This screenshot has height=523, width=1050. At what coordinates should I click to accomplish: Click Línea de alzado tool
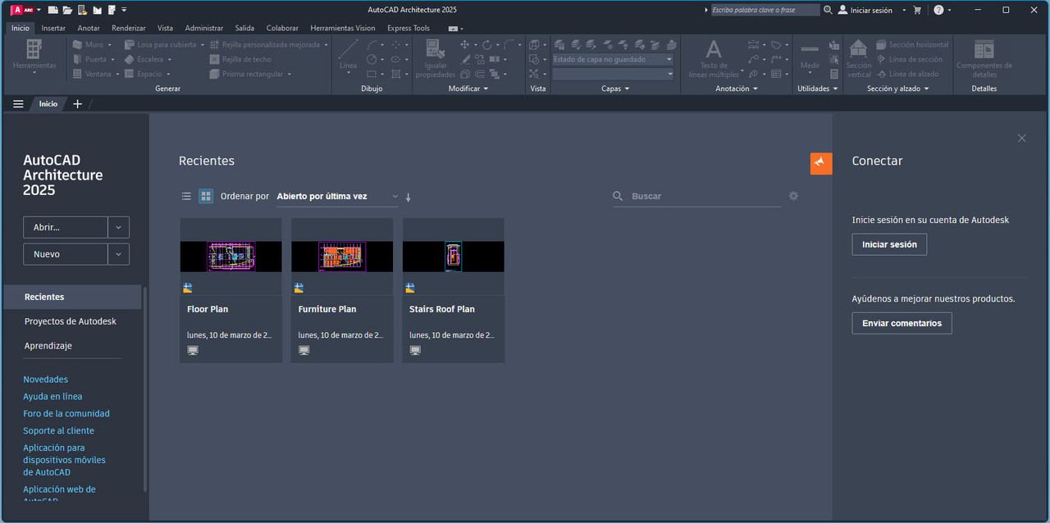(x=907, y=74)
